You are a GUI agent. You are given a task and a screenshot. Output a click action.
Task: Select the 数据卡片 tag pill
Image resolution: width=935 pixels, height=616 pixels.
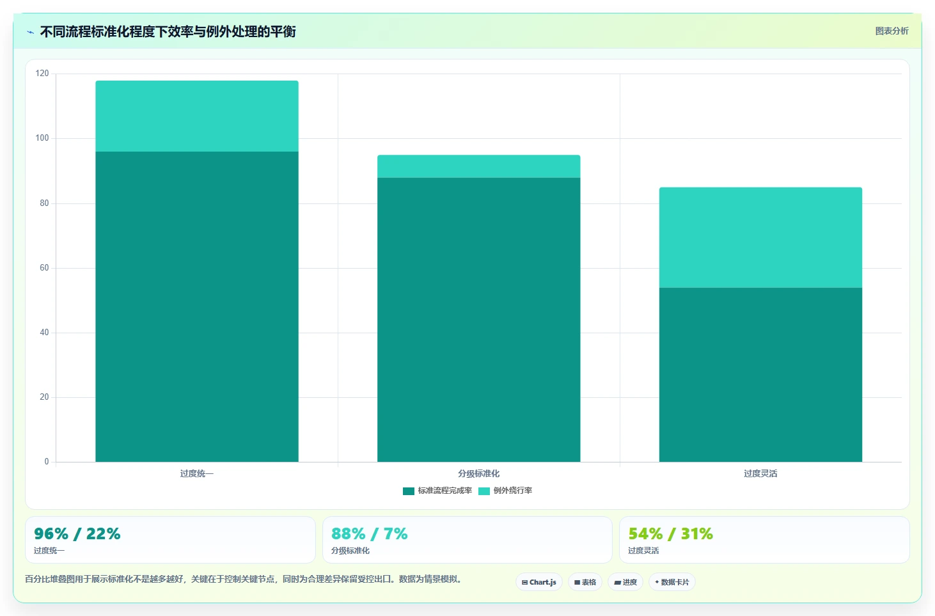pos(672,582)
